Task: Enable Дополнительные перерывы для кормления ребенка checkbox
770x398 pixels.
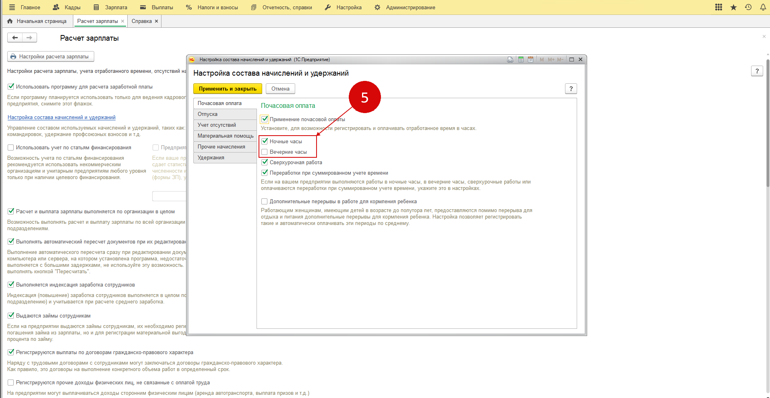Action: (x=265, y=201)
